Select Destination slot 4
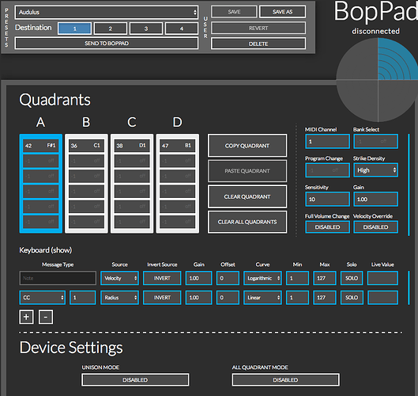The image size is (418, 396). (x=182, y=29)
